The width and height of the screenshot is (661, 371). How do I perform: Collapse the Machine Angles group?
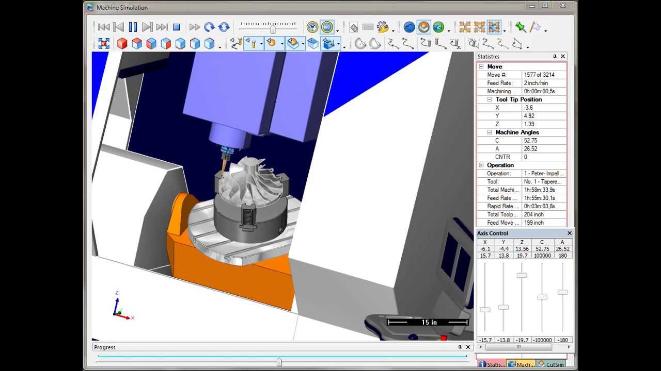click(490, 132)
